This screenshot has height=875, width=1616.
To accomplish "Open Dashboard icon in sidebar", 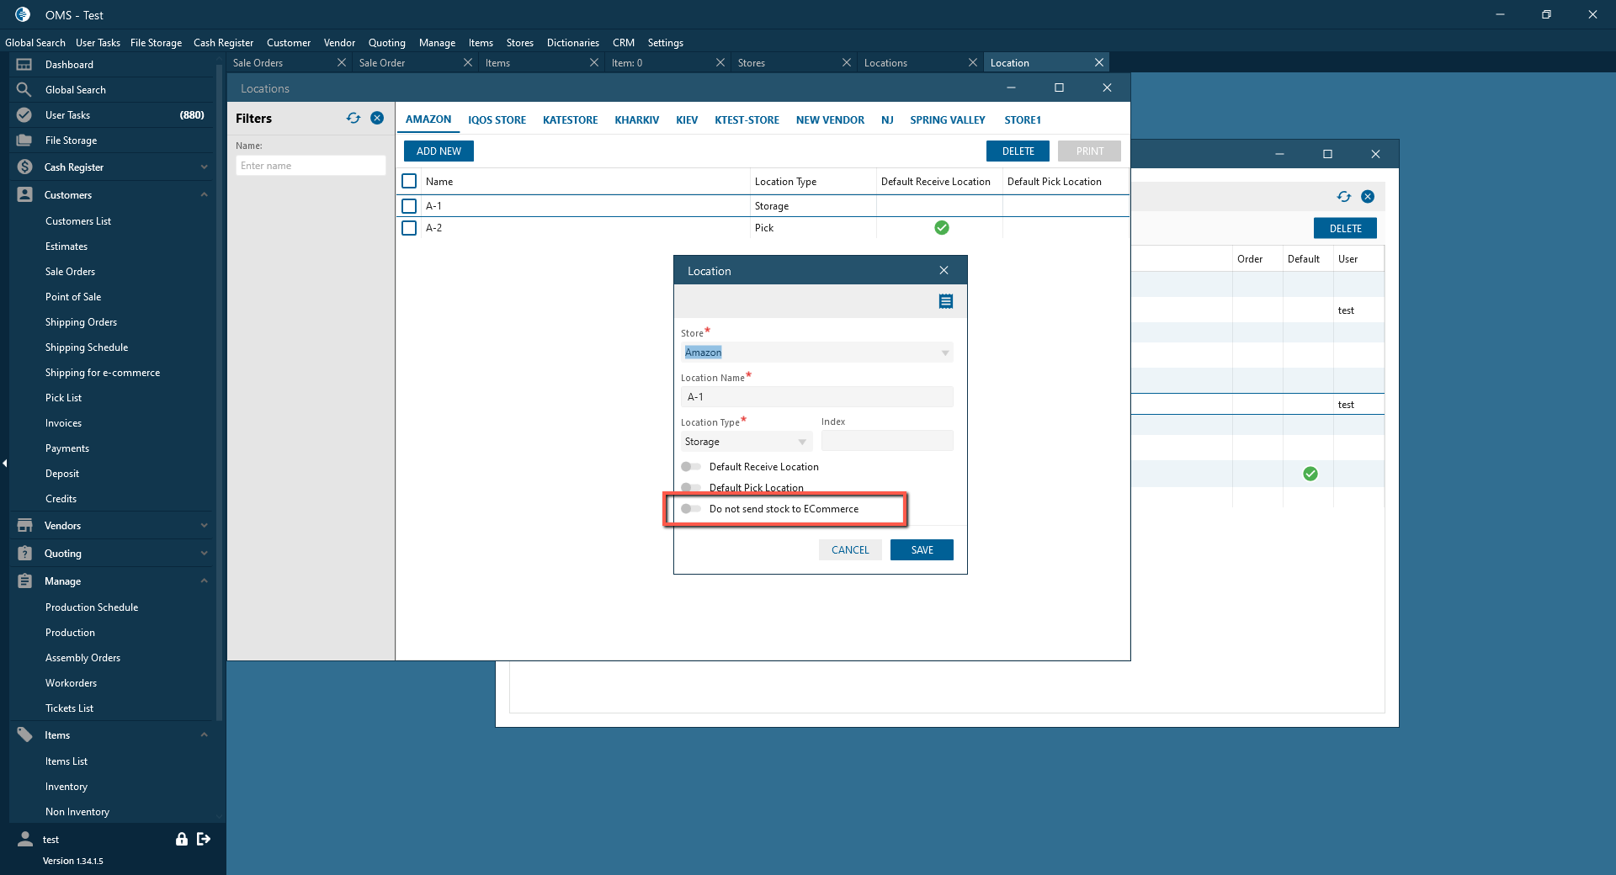I will point(24,65).
